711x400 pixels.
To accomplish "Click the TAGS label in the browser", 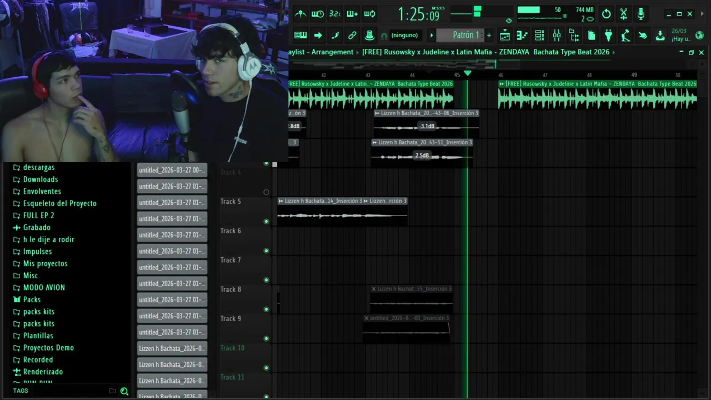I will (x=21, y=391).
